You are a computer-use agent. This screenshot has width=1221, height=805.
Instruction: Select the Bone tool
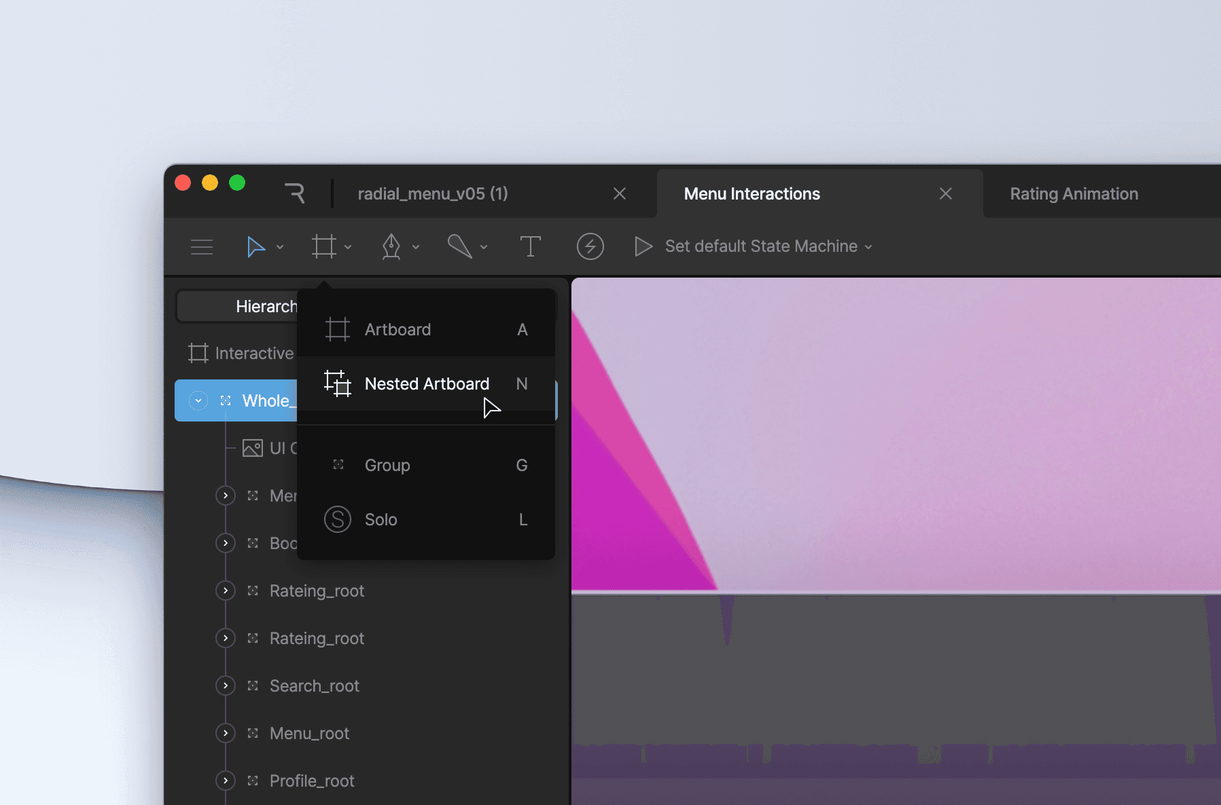coord(459,246)
